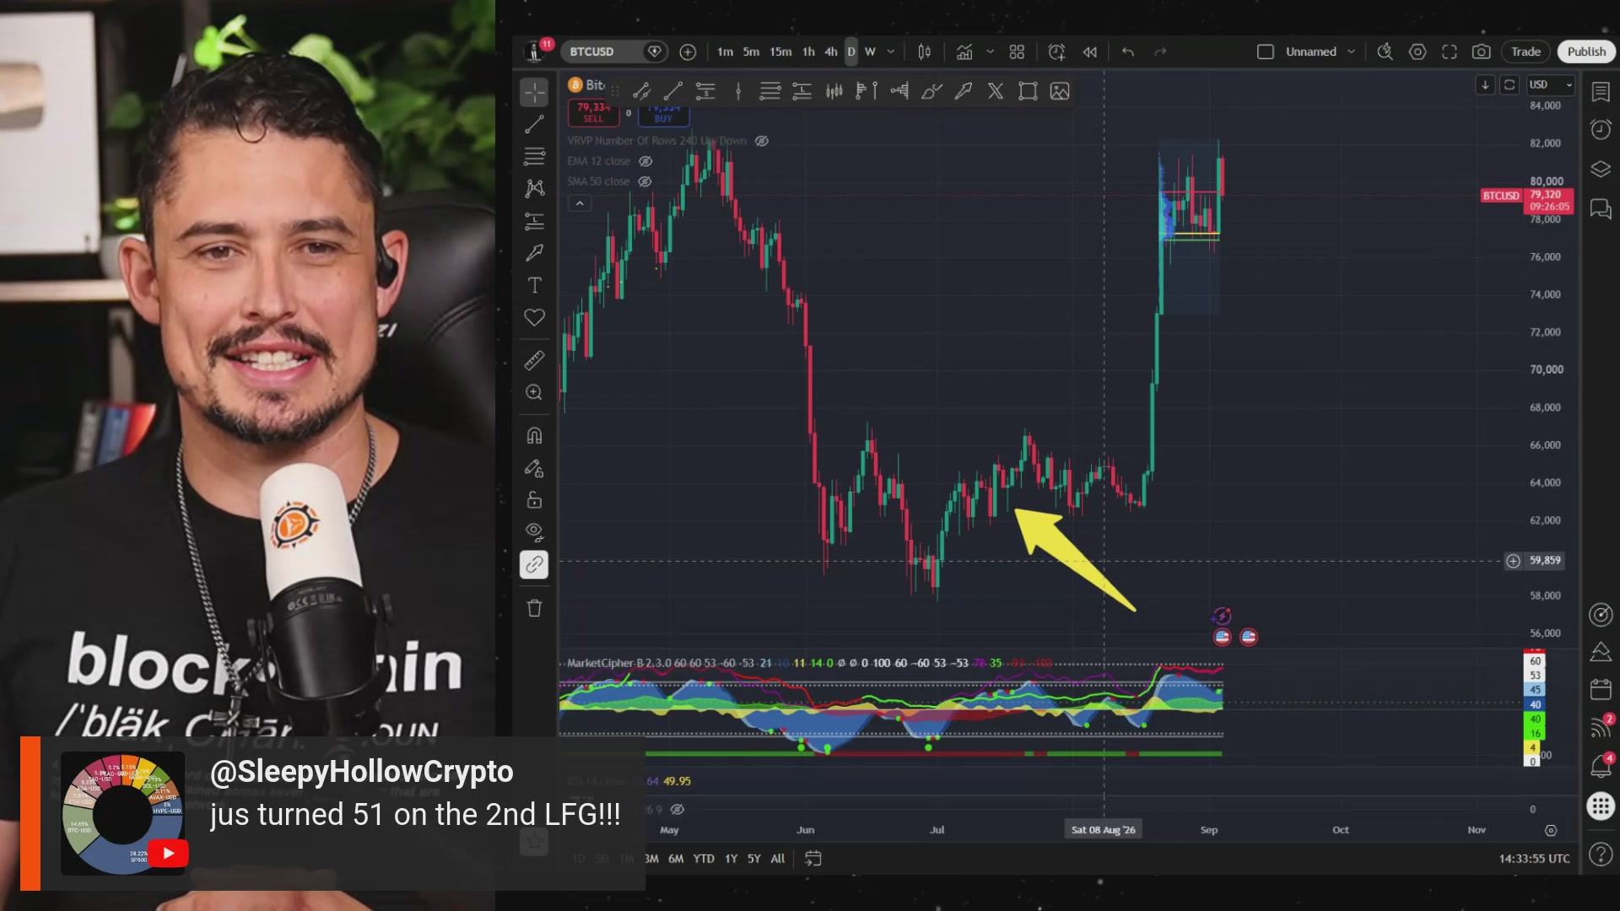The width and height of the screenshot is (1620, 911).
Task: Open the Fibonacci tools in left sidebar
Action: 534,157
